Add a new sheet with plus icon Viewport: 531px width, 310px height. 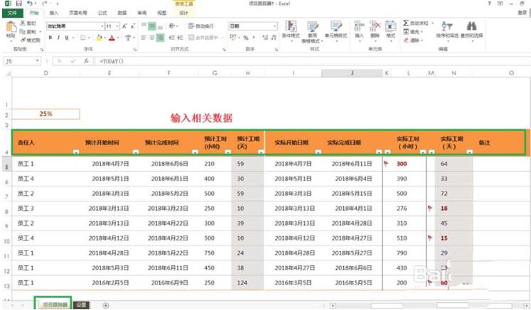pyautogui.click(x=106, y=305)
